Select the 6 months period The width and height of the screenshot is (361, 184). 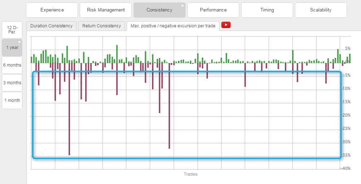(x=12, y=65)
